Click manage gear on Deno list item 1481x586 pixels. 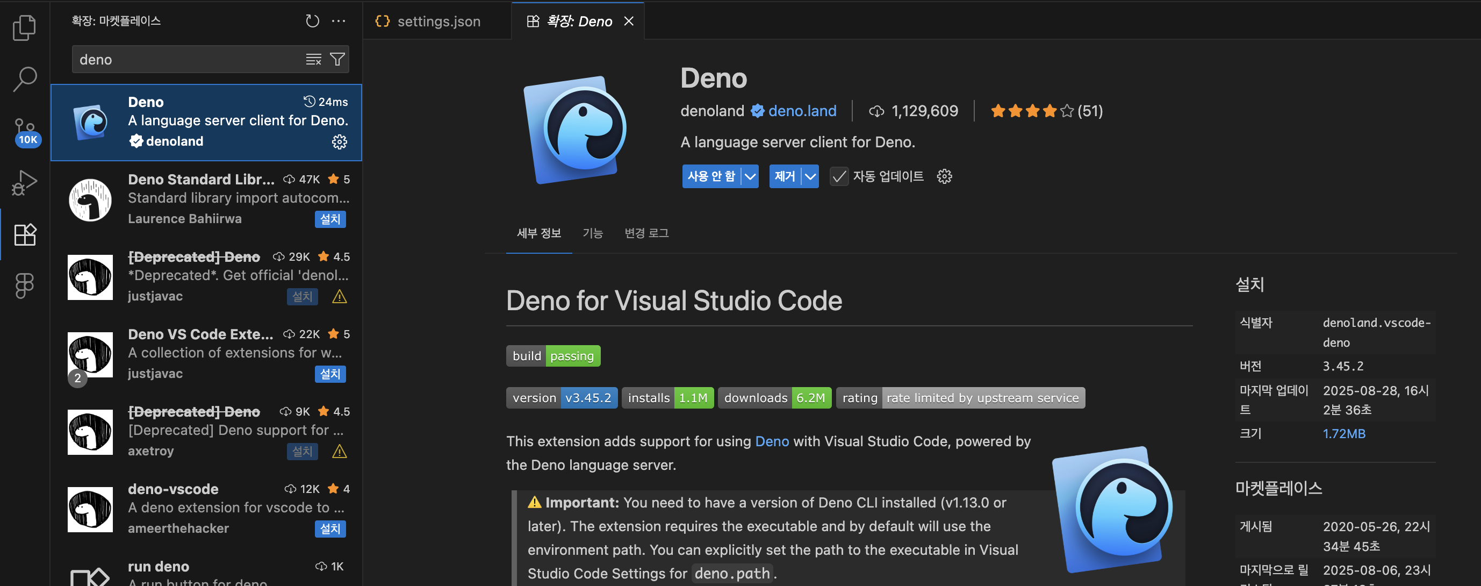point(339,141)
